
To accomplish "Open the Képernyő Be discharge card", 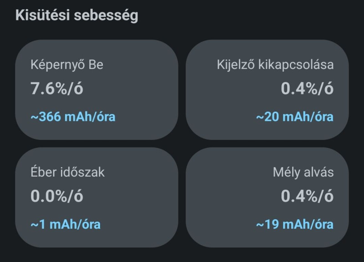I will pyautogui.click(x=96, y=90).
